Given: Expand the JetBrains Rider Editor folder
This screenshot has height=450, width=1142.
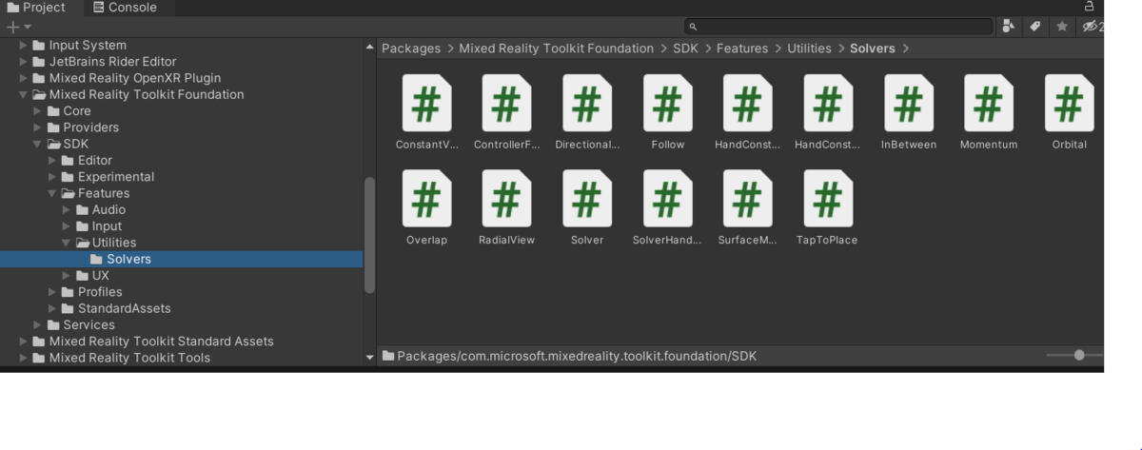Looking at the screenshot, I should tap(24, 62).
